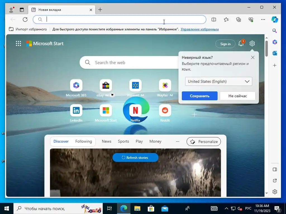Viewport: 286px width, 214px height.
Task: Close the Новая вкладка tab
Action: pos(91,10)
